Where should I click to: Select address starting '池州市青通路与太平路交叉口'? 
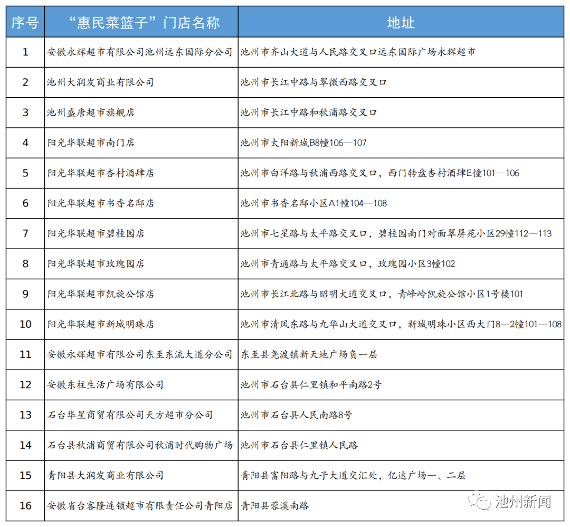point(348,263)
